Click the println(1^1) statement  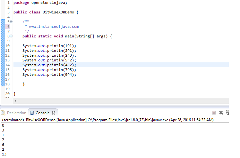(49, 46)
